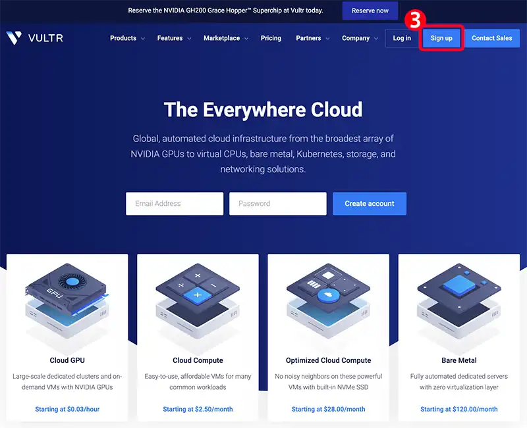Screen dimensions: 527x428
Task: Click the Cloud GPU card illustration
Action: tap(67, 301)
